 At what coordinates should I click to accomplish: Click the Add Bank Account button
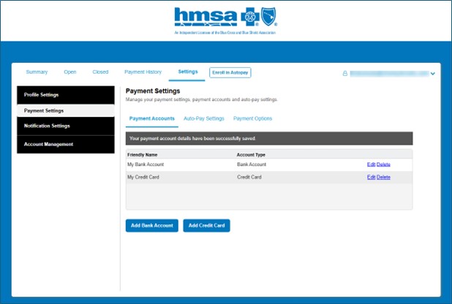(152, 226)
